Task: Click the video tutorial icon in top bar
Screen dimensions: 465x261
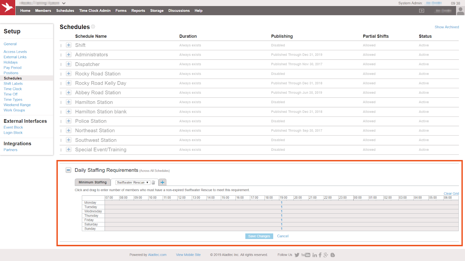Action: pos(422,11)
